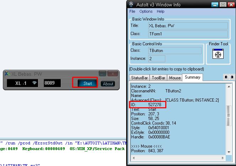Click the Finder Tool crosshair icon
The height and width of the screenshot is (166, 236).
[x=218, y=54]
